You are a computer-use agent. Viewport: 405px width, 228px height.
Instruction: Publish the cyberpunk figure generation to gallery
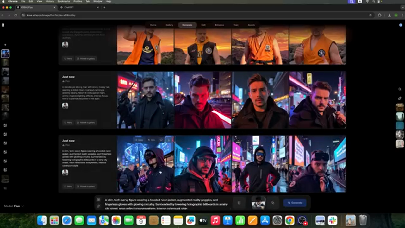(x=86, y=186)
